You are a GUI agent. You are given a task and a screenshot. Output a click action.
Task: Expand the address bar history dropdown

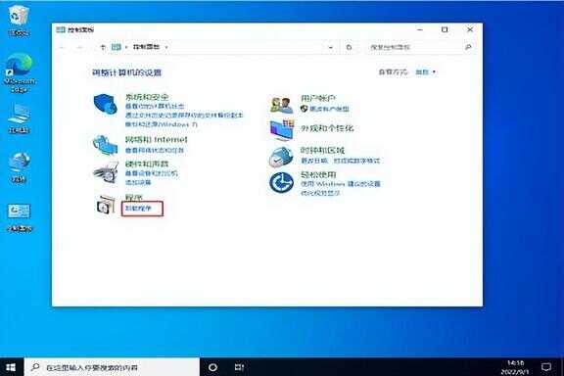pos(330,47)
